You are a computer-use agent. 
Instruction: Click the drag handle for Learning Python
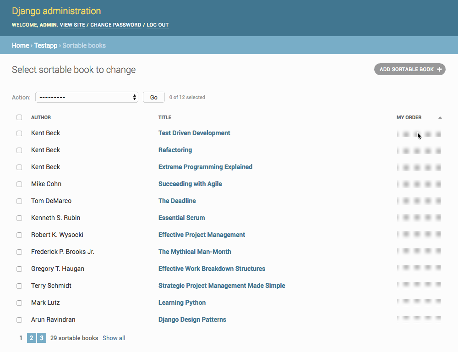pyautogui.click(x=419, y=302)
